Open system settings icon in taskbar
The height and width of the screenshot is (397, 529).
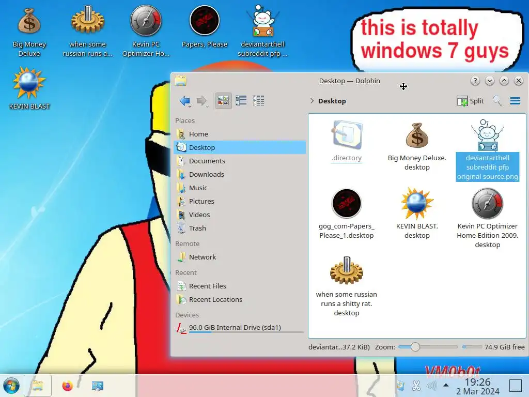pyautogui.click(x=98, y=386)
